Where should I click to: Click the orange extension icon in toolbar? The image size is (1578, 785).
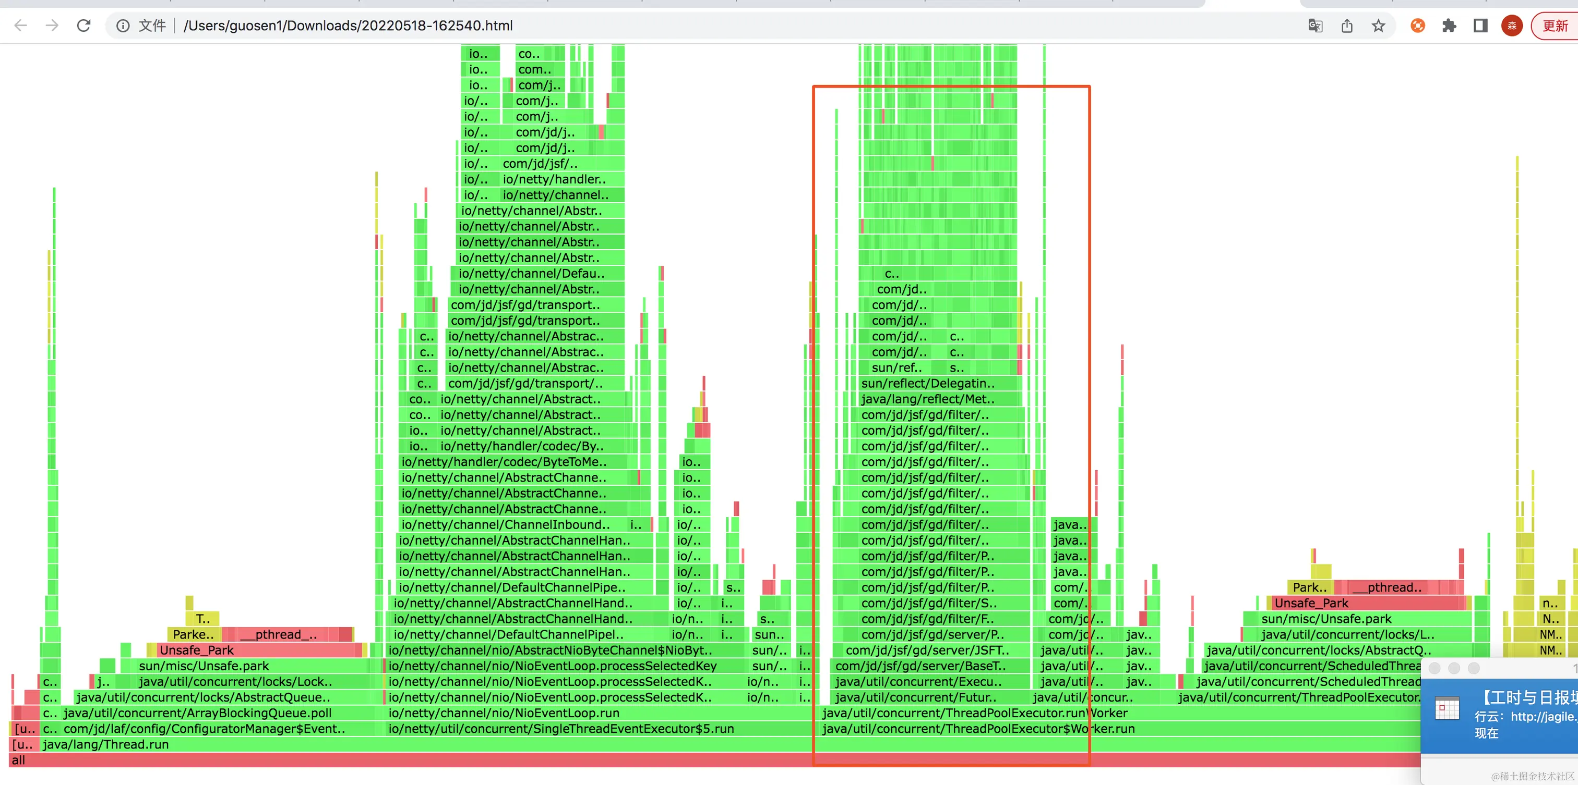[x=1417, y=26]
